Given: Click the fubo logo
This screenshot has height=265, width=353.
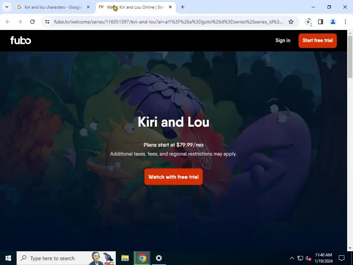Looking at the screenshot, I should click(x=21, y=40).
